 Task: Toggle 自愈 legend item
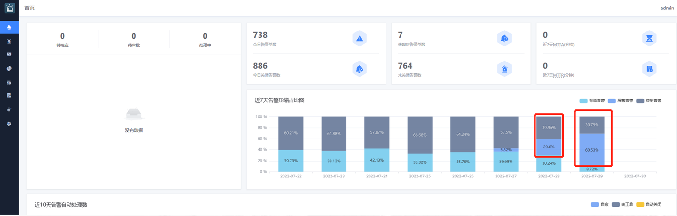600,205
